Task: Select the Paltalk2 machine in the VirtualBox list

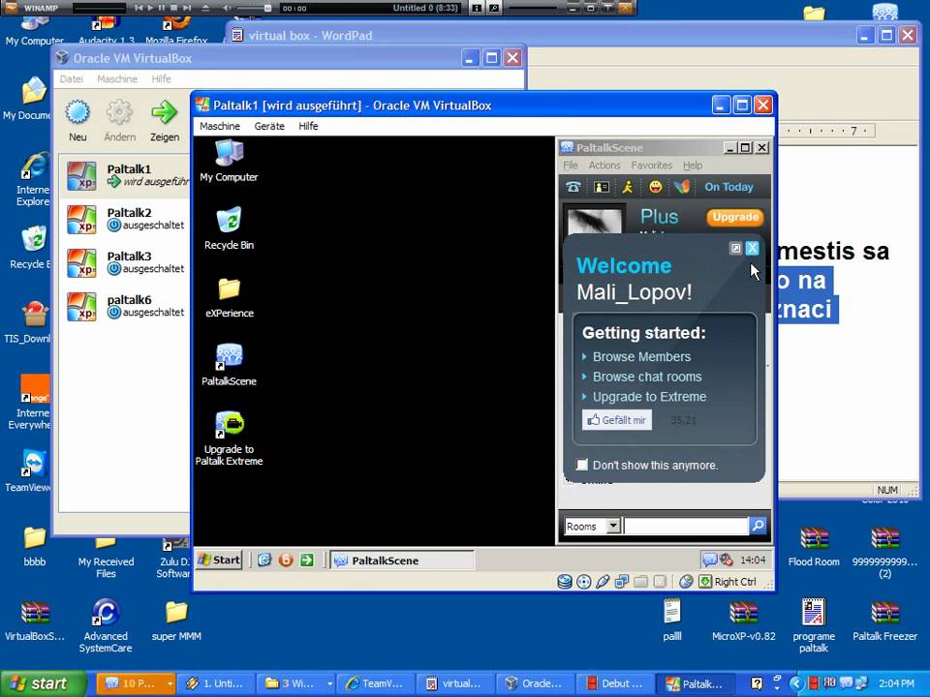Action: click(x=125, y=219)
